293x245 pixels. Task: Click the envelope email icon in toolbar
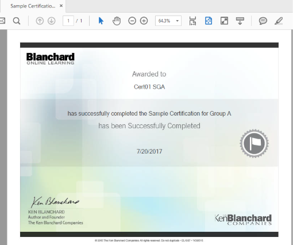click(2, 21)
